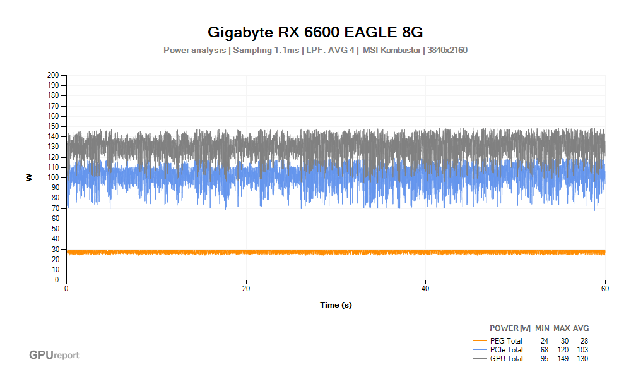The image size is (631, 379).
Task: Click the PCIe Total legend entry
Action: (x=506, y=349)
